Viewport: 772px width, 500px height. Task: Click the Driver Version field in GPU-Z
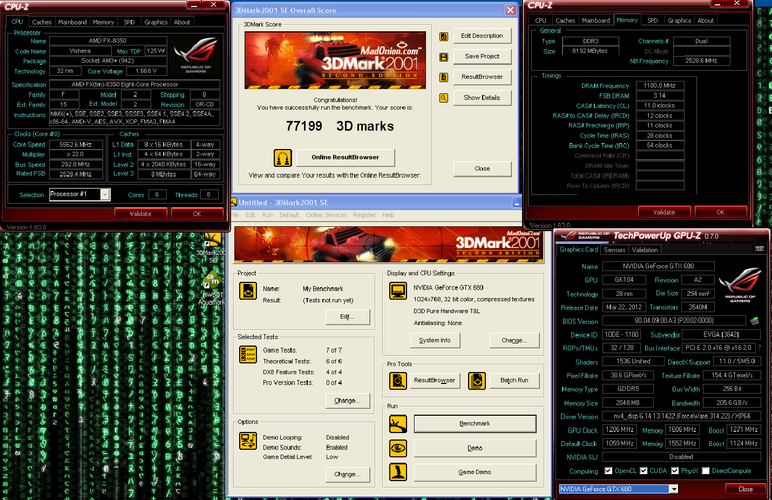(x=682, y=416)
